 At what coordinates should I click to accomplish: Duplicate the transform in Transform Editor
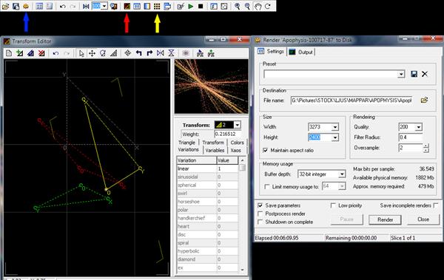click(30, 53)
